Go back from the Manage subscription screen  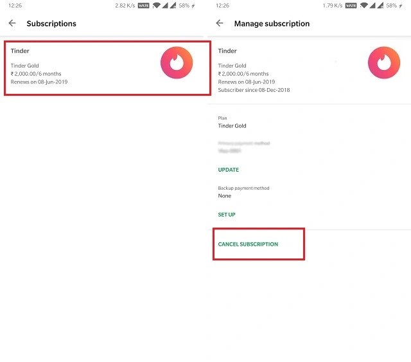click(220, 23)
